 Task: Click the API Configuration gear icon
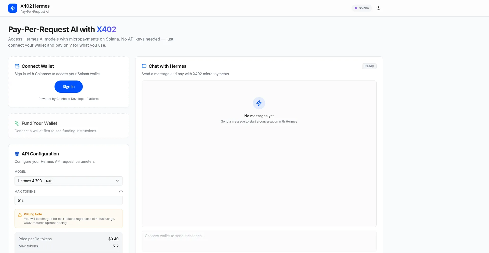pos(17,154)
